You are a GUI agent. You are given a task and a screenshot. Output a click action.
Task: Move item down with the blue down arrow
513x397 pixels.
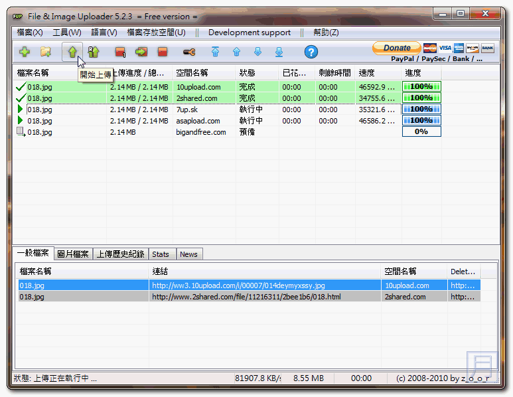(257, 52)
